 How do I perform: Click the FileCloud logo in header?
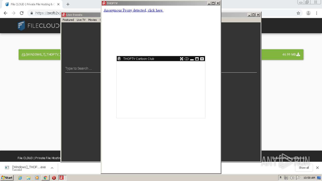point(38,26)
